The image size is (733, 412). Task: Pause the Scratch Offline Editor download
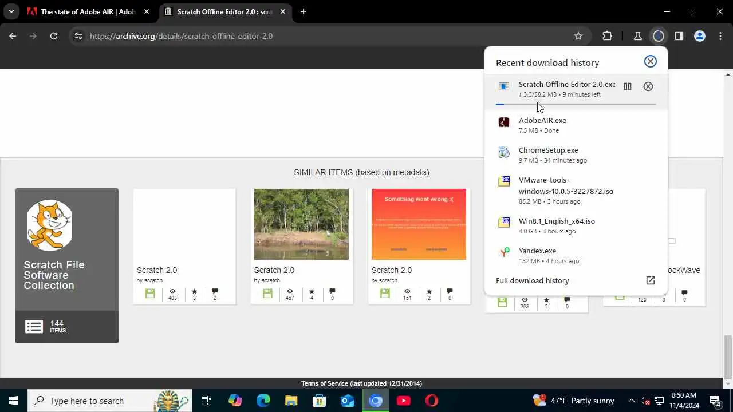pos(628,86)
